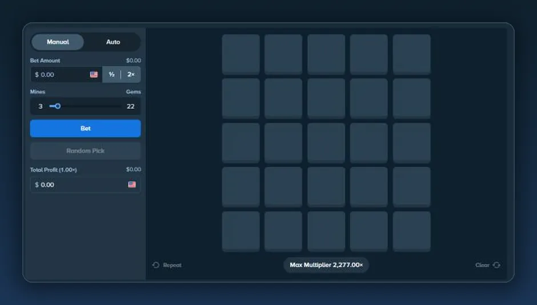Click the Bet Amount label

pyautogui.click(x=45, y=60)
